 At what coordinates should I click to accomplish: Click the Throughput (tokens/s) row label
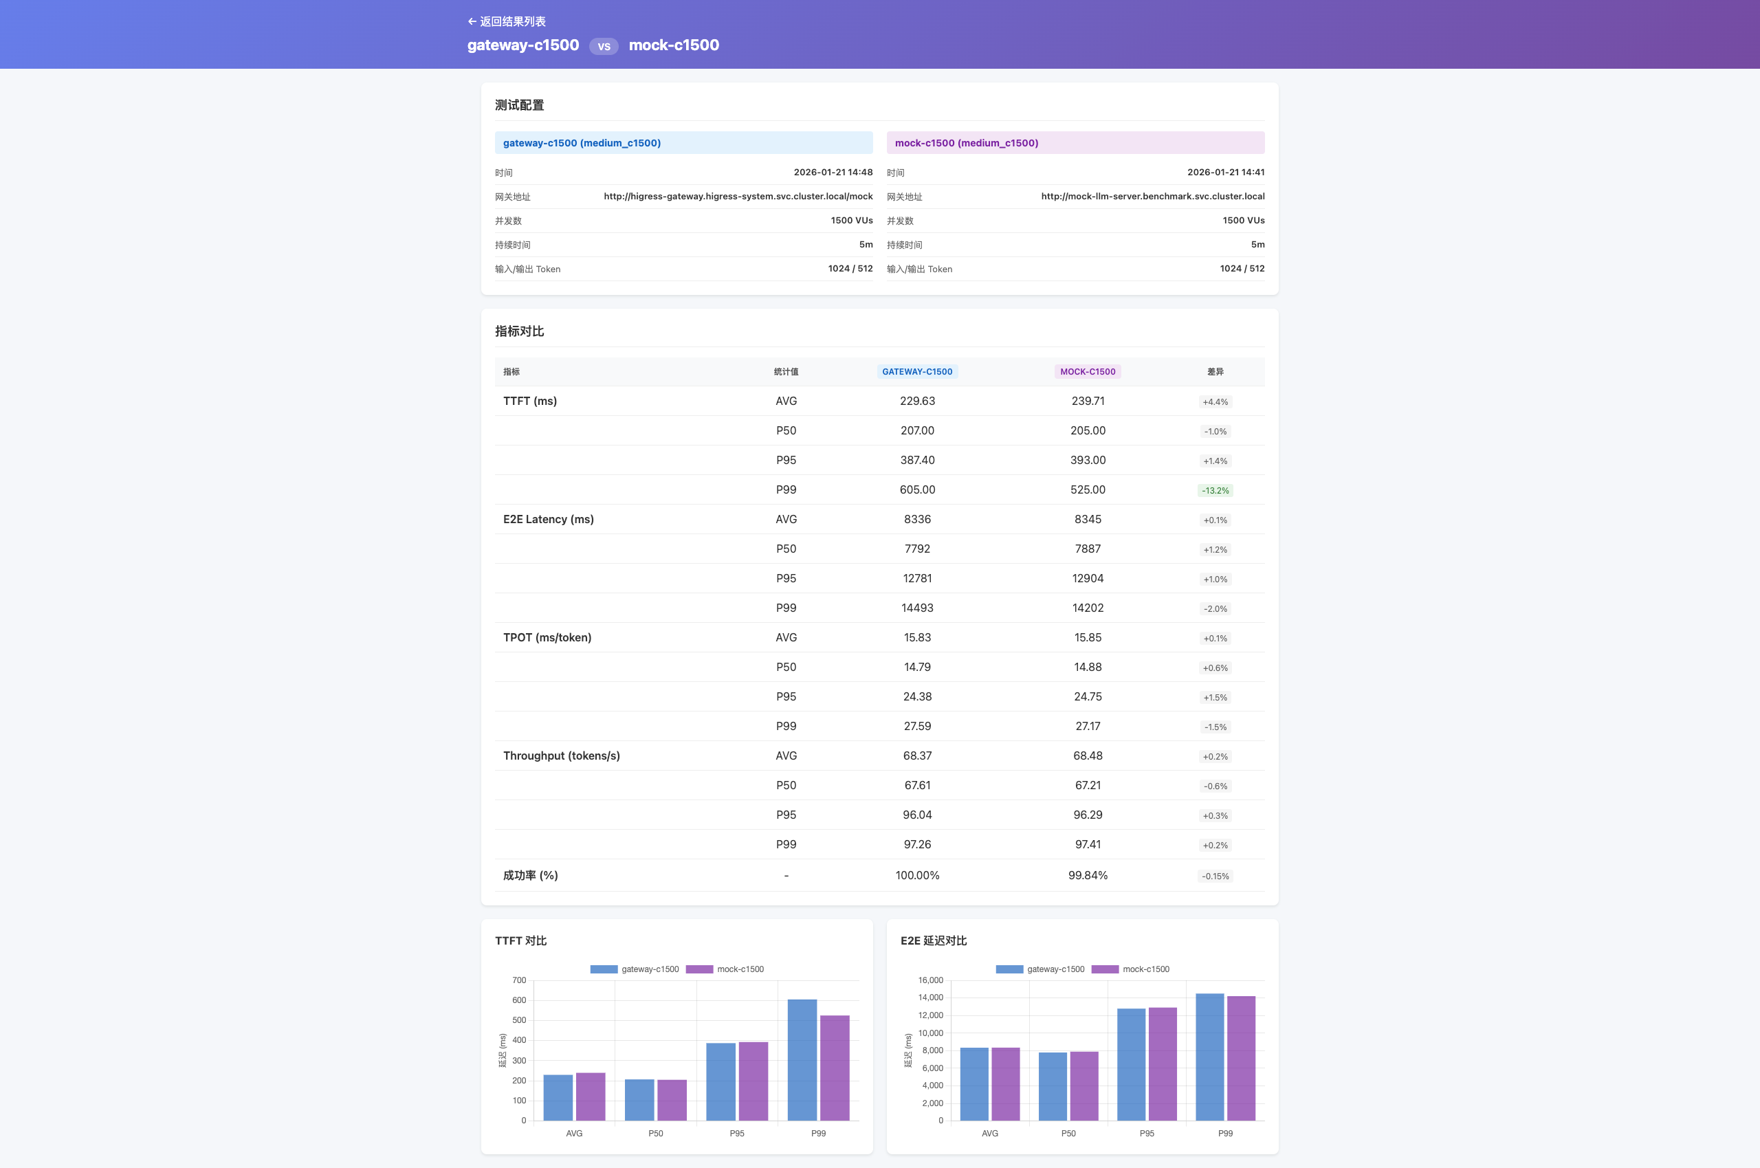561,756
